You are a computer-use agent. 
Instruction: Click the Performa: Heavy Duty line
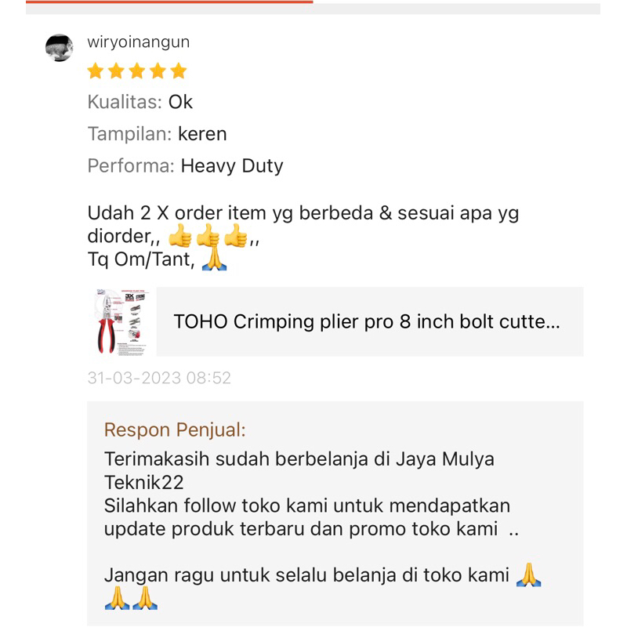(185, 165)
